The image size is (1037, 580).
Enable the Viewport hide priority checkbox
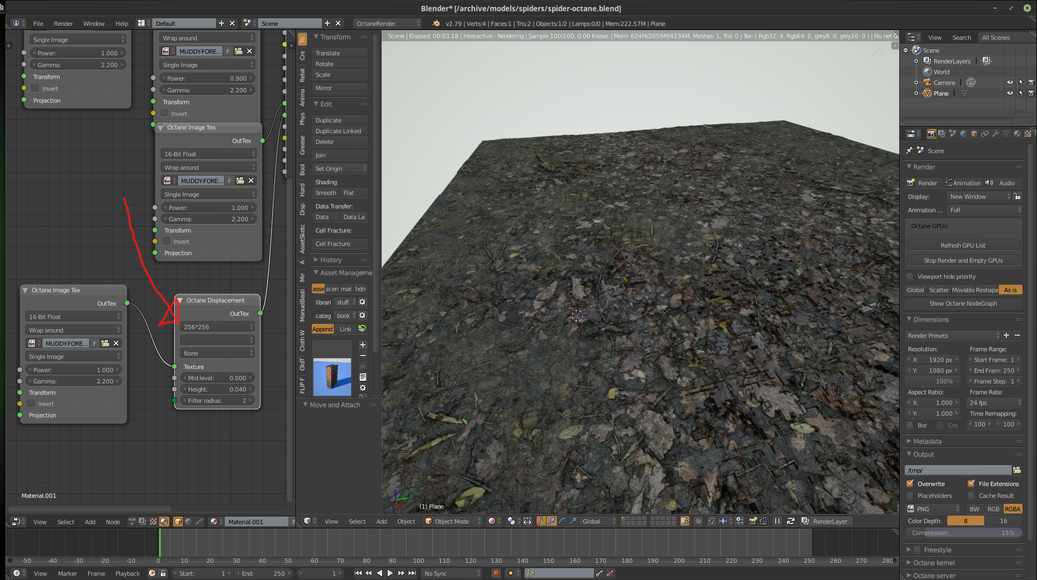coord(910,277)
